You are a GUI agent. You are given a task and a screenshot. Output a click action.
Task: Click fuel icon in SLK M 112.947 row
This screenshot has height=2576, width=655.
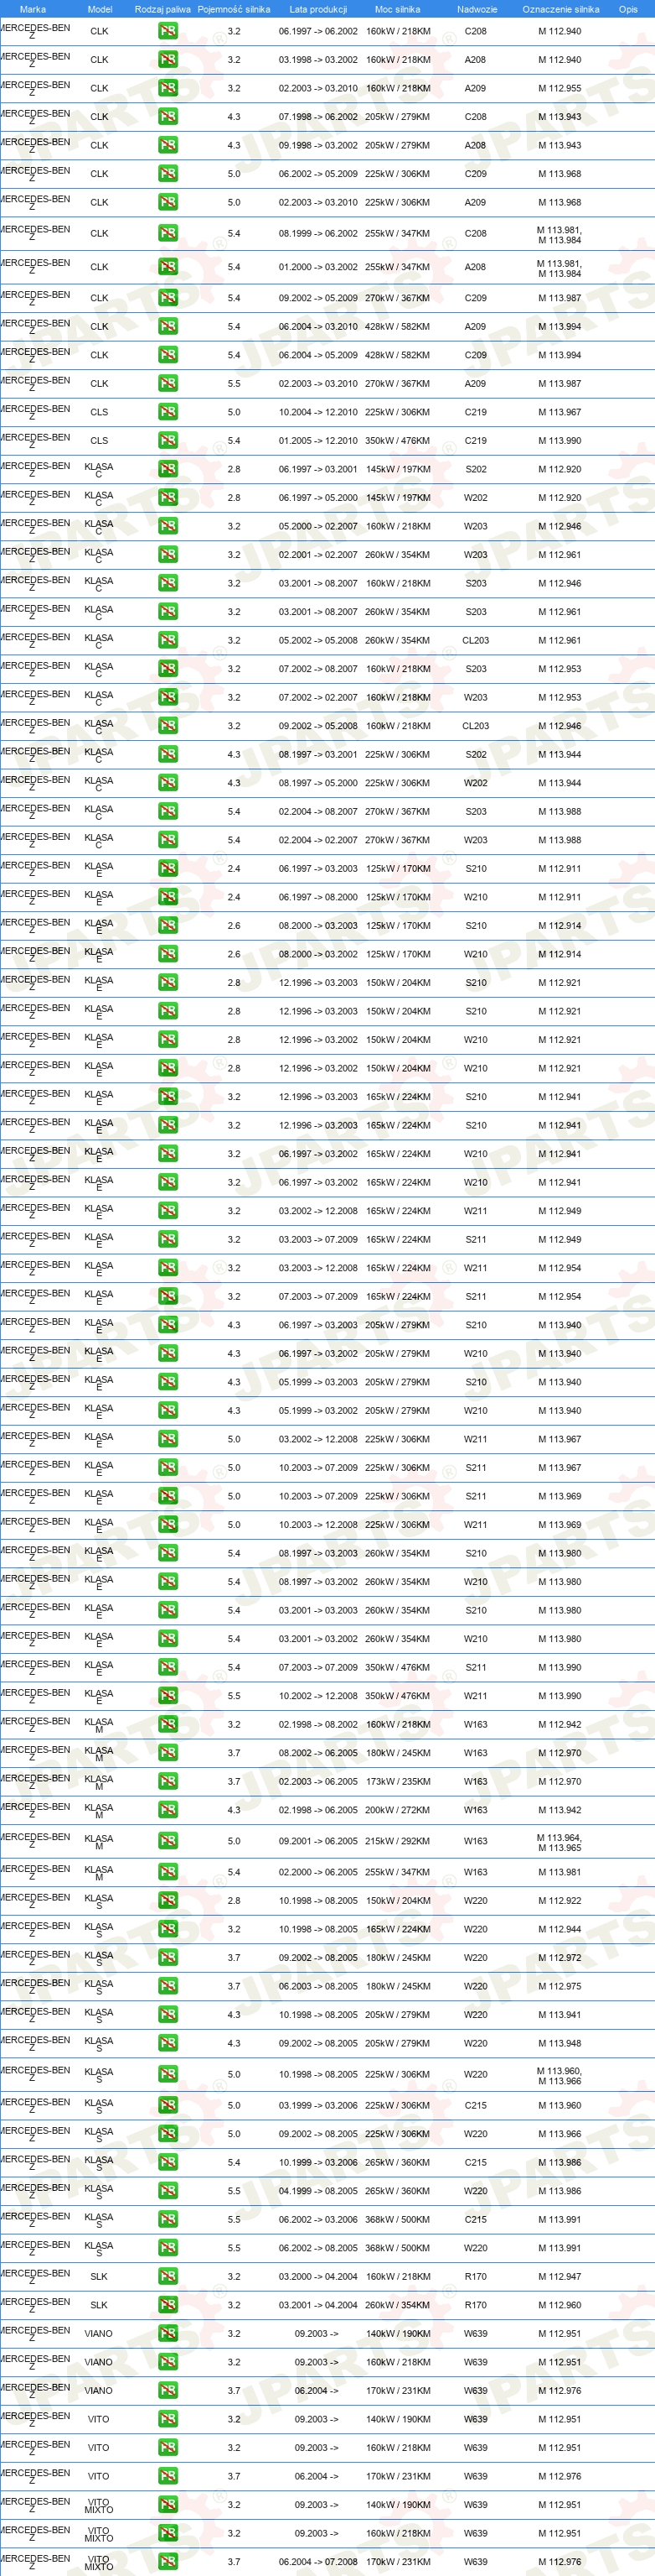168,2276
